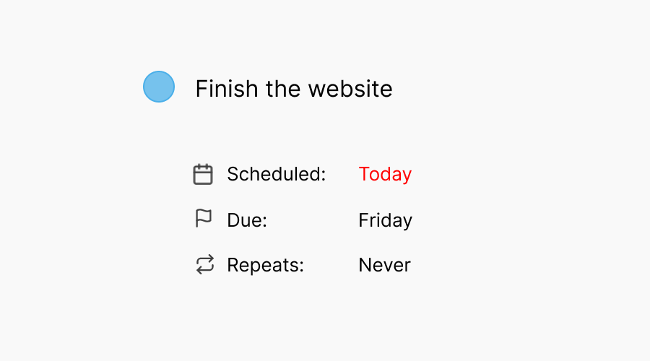Click the flag icon beside Due
650x361 pixels.
(204, 218)
